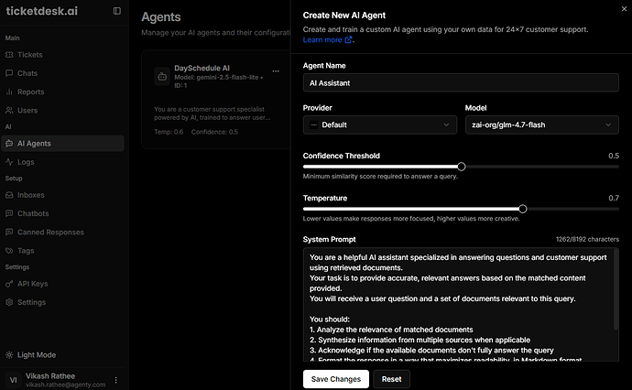Click the Temperature 0.7 value
Viewport: 632px width, 390px height.
[x=614, y=199]
